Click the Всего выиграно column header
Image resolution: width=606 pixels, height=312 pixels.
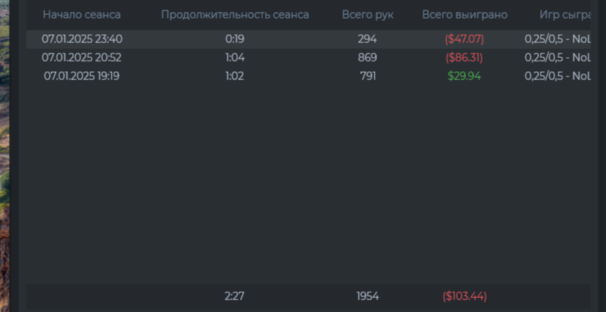point(465,15)
